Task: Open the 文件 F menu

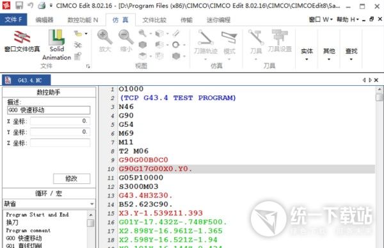Action: 13,20
